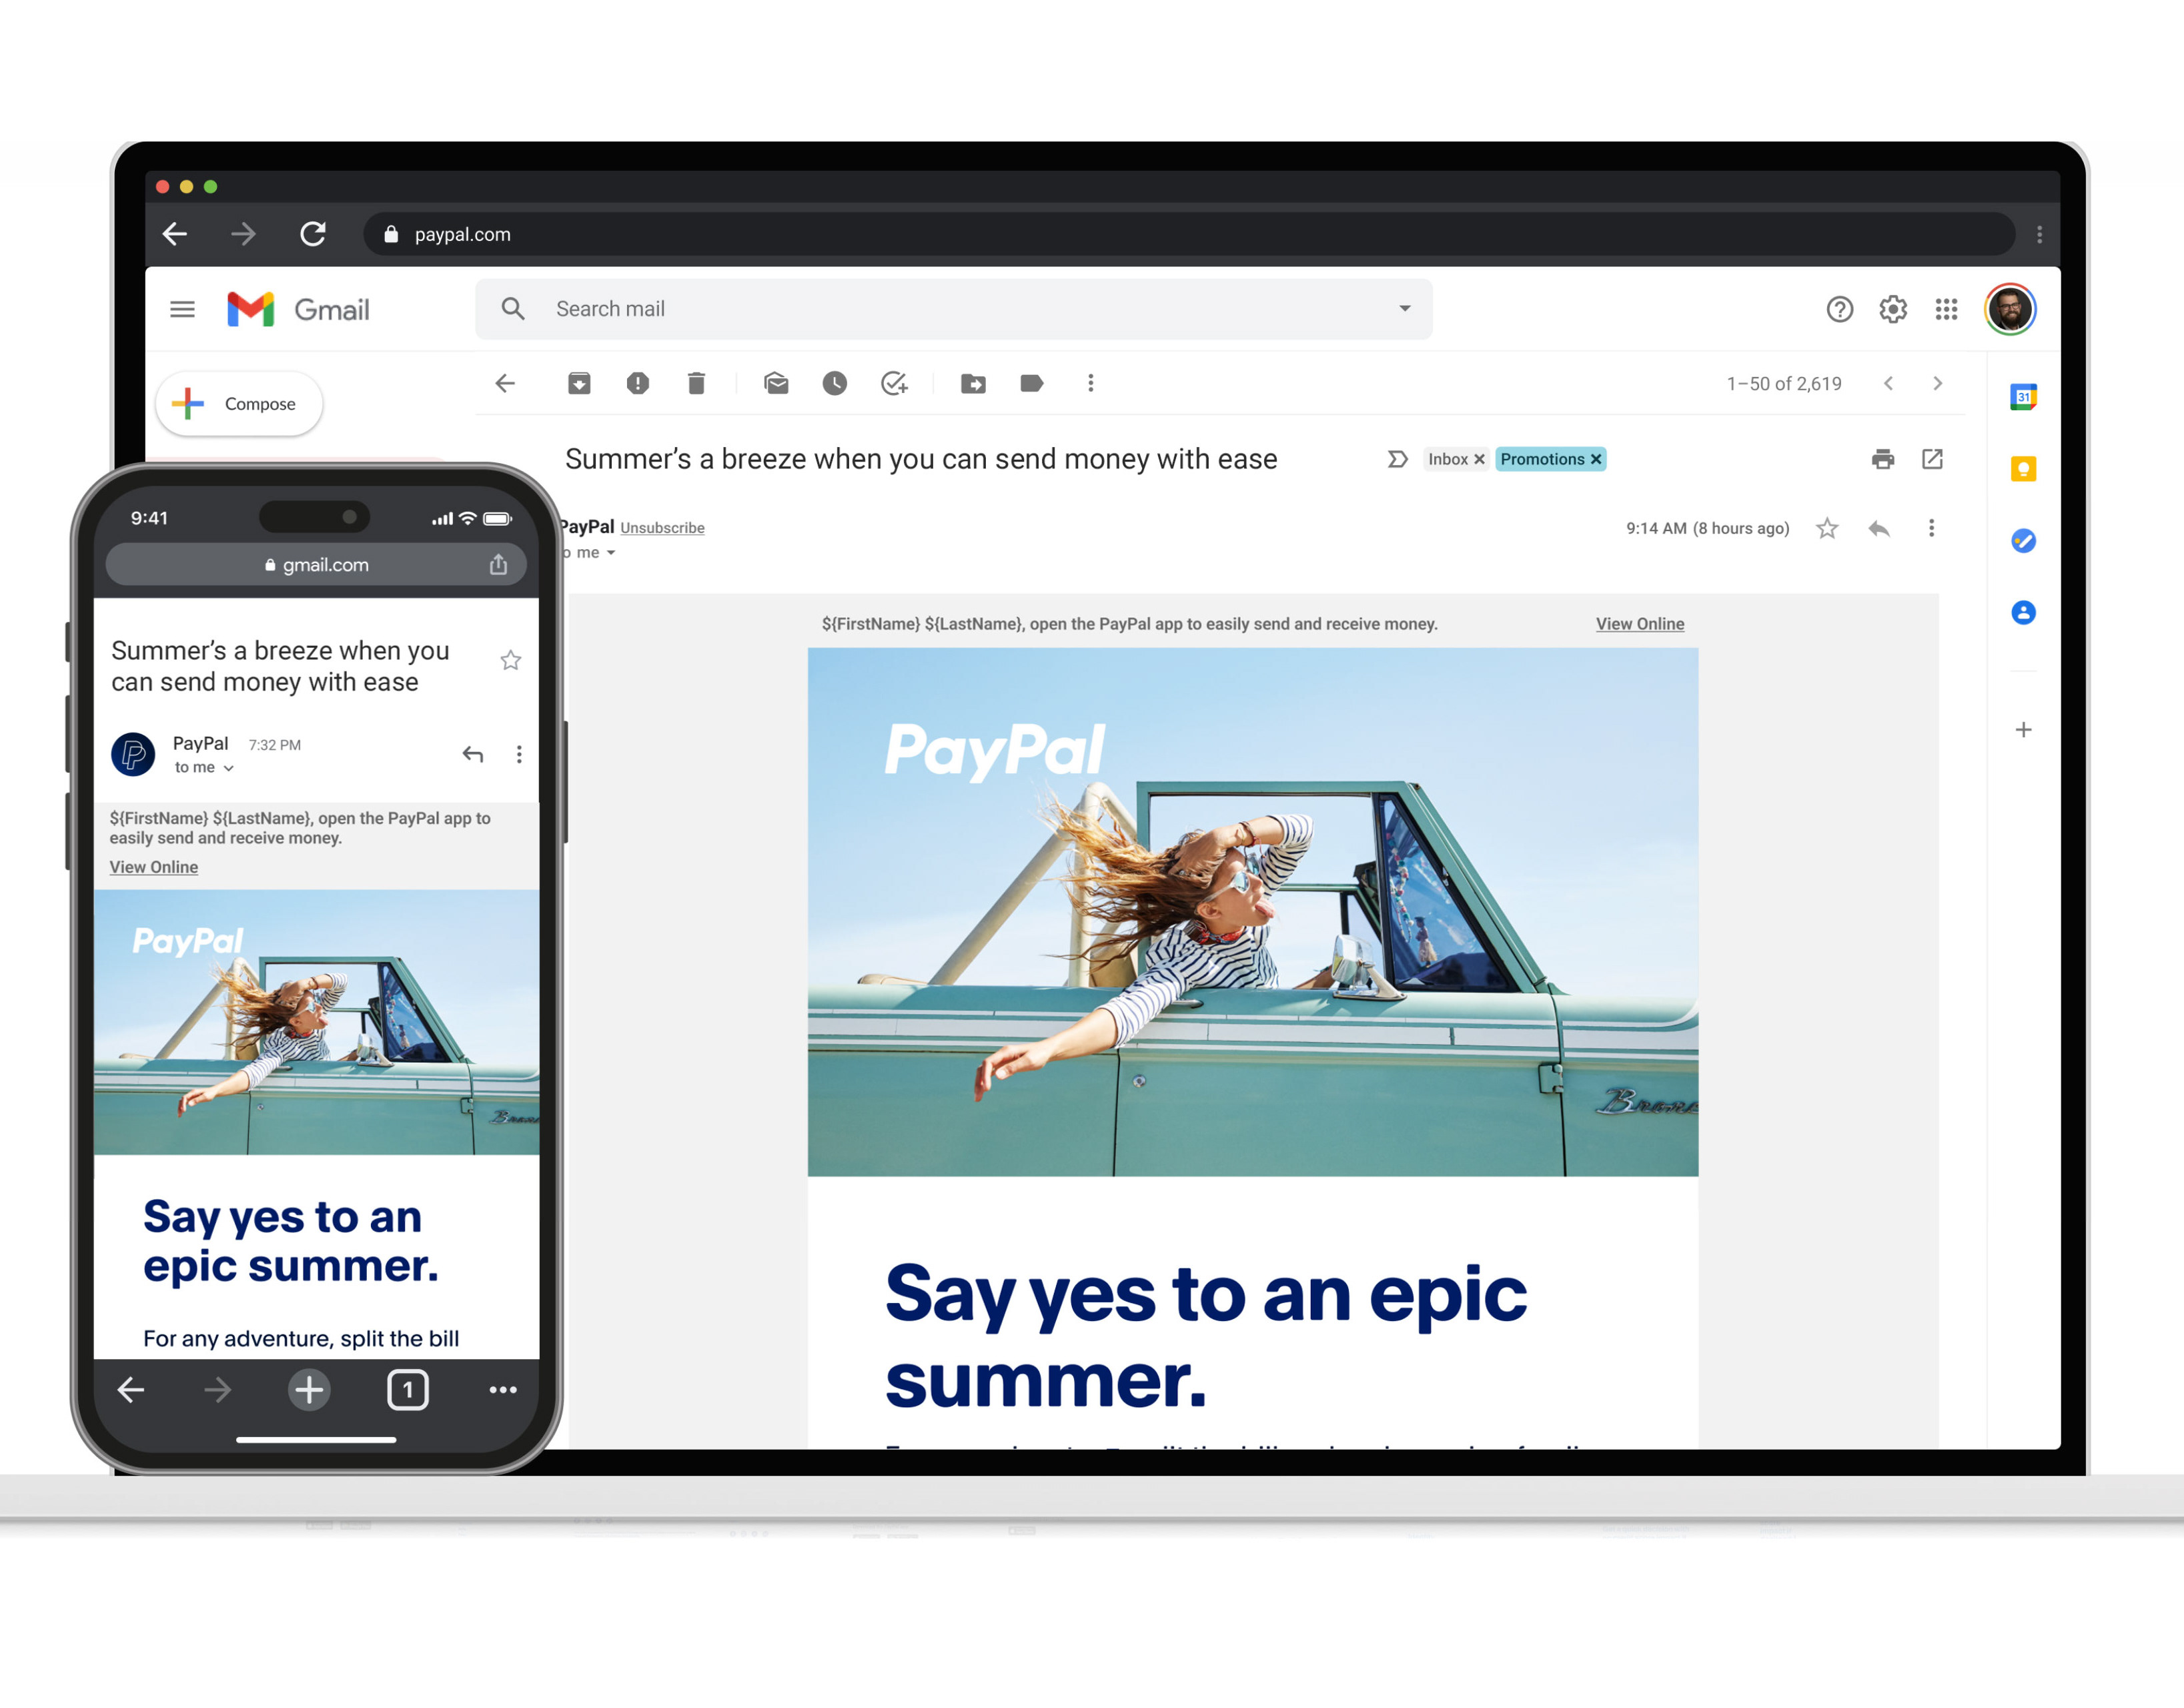The height and width of the screenshot is (1708, 2184).
Task: Open the Labels dropdown icon
Action: pyautogui.click(x=1031, y=383)
